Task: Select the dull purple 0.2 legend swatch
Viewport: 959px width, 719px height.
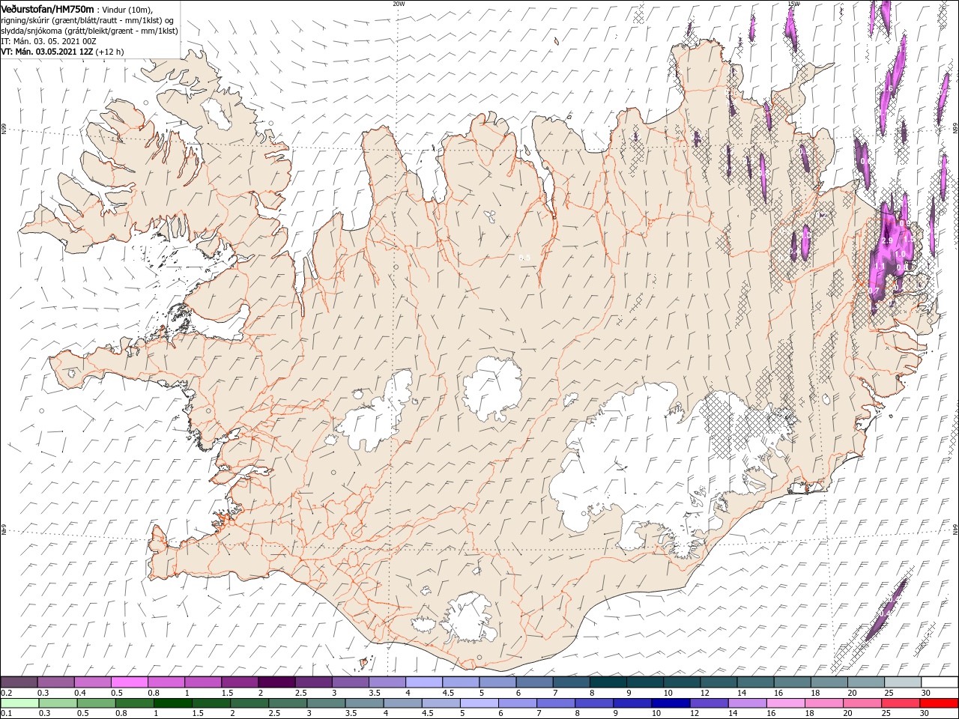Action: coord(19,682)
